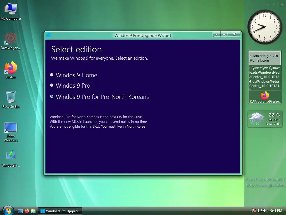The image size is (286, 215).
Task: Click the Show Windows desktop shortcut
Action: (11, 132)
